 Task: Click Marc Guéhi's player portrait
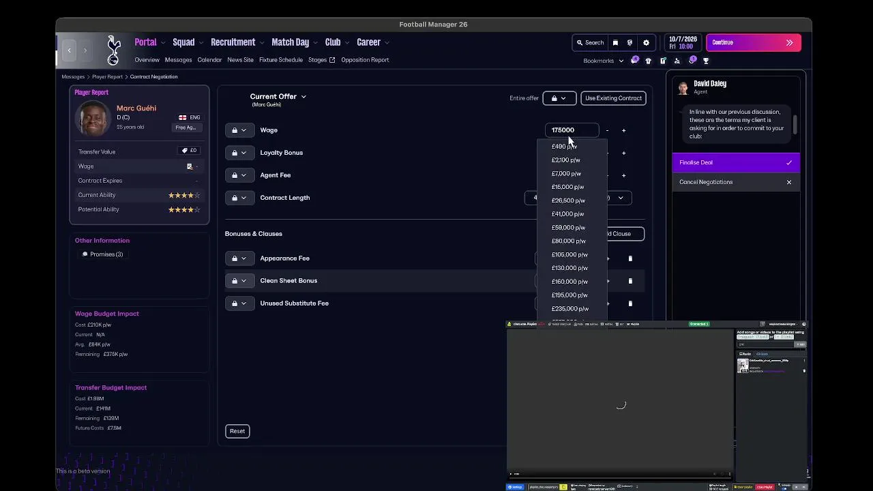point(93,118)
